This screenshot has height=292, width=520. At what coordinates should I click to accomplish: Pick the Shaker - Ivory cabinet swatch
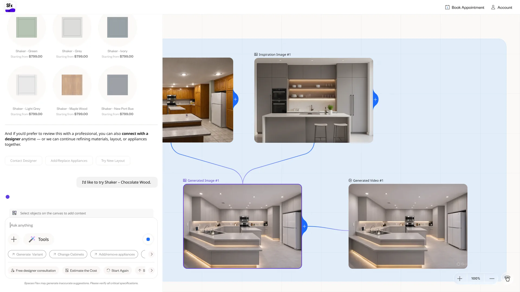point(118,27)
